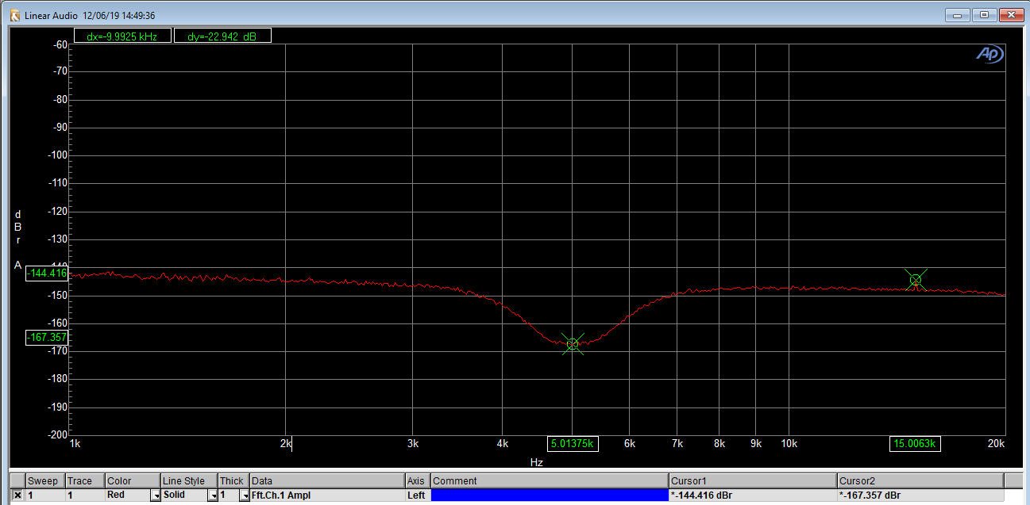Open the Line Style dropdown showing Solid
Image resolution: width=1030 pixels, height=505 pixels.
213,495
